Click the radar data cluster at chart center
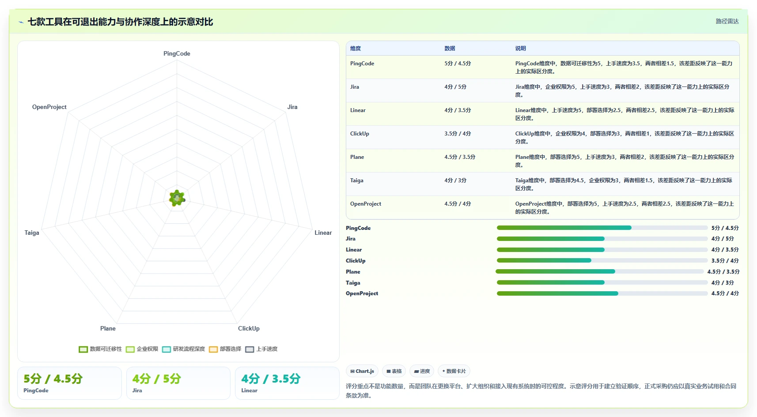The width and height of the screenshot is (757, 417). [x=177, y=199]
